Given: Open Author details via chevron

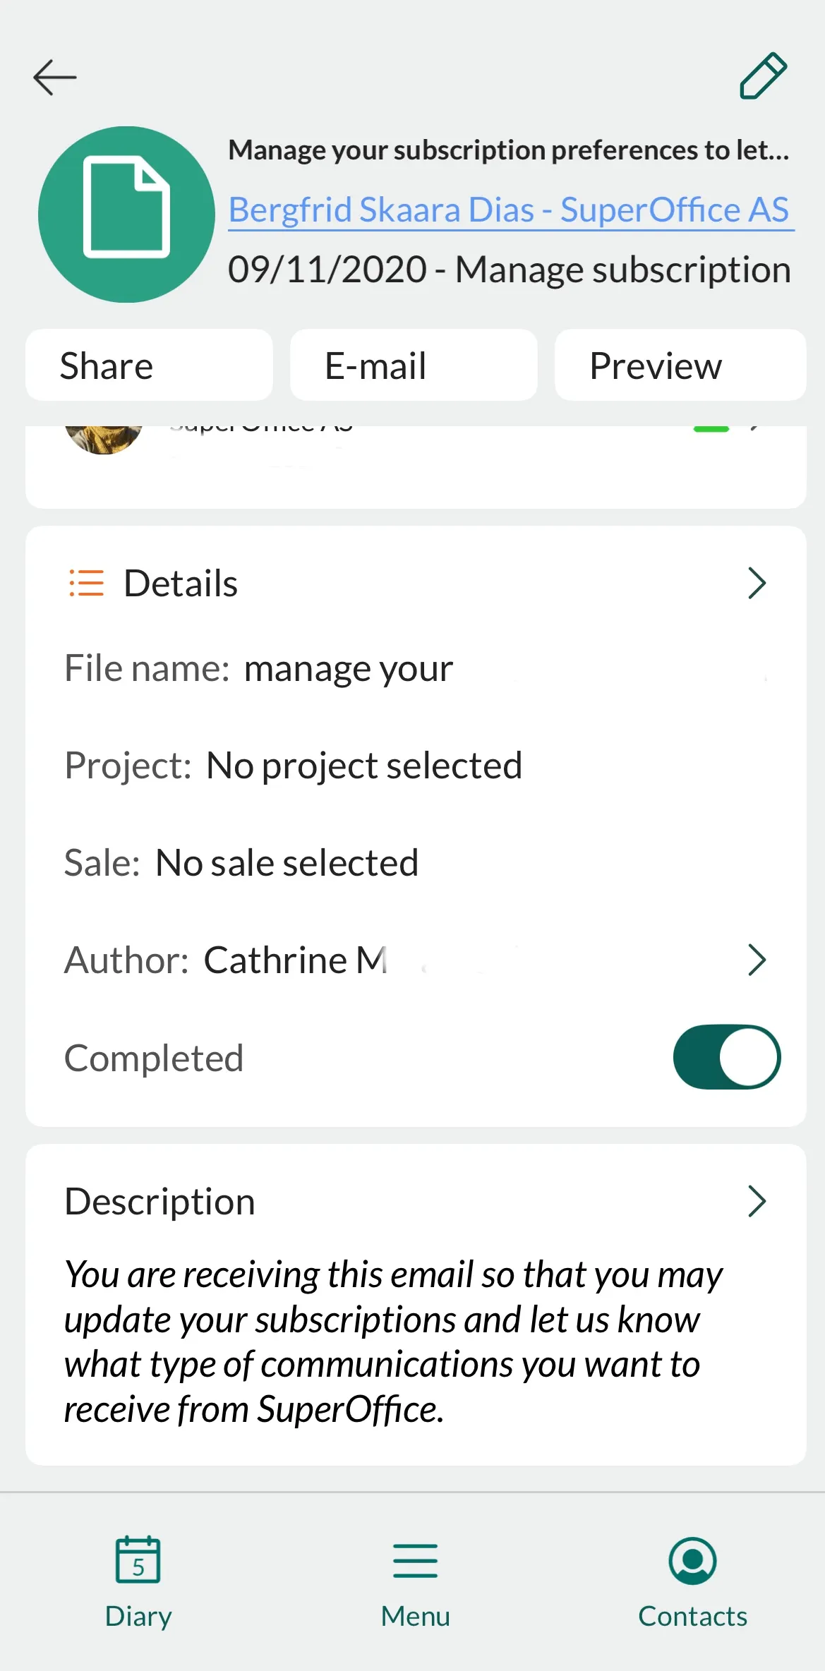Looking at the screenshot, I should pyautogui.click(x=757, y=960).
